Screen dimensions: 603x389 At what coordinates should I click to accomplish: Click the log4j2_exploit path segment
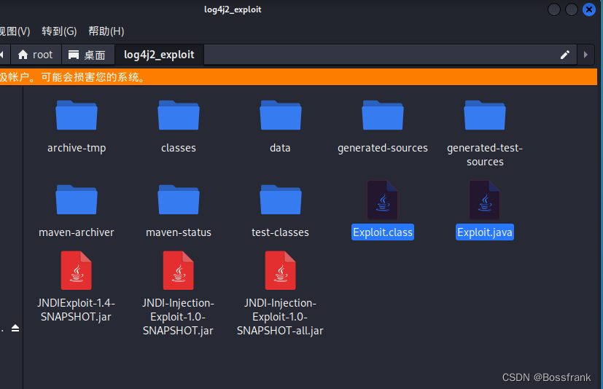pos(159,55)
